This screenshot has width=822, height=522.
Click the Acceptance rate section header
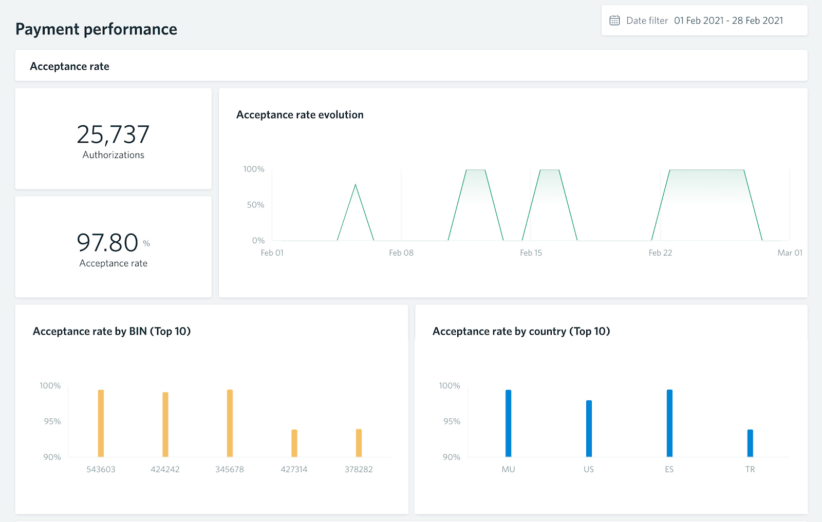[x=70, y=66]
